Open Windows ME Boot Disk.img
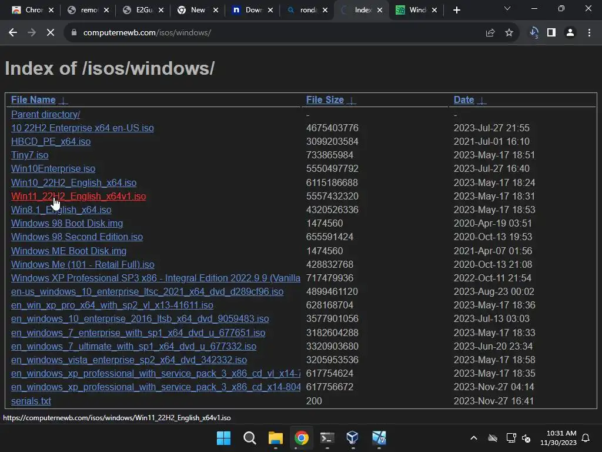The image size is (602, 452). [69, 251]
